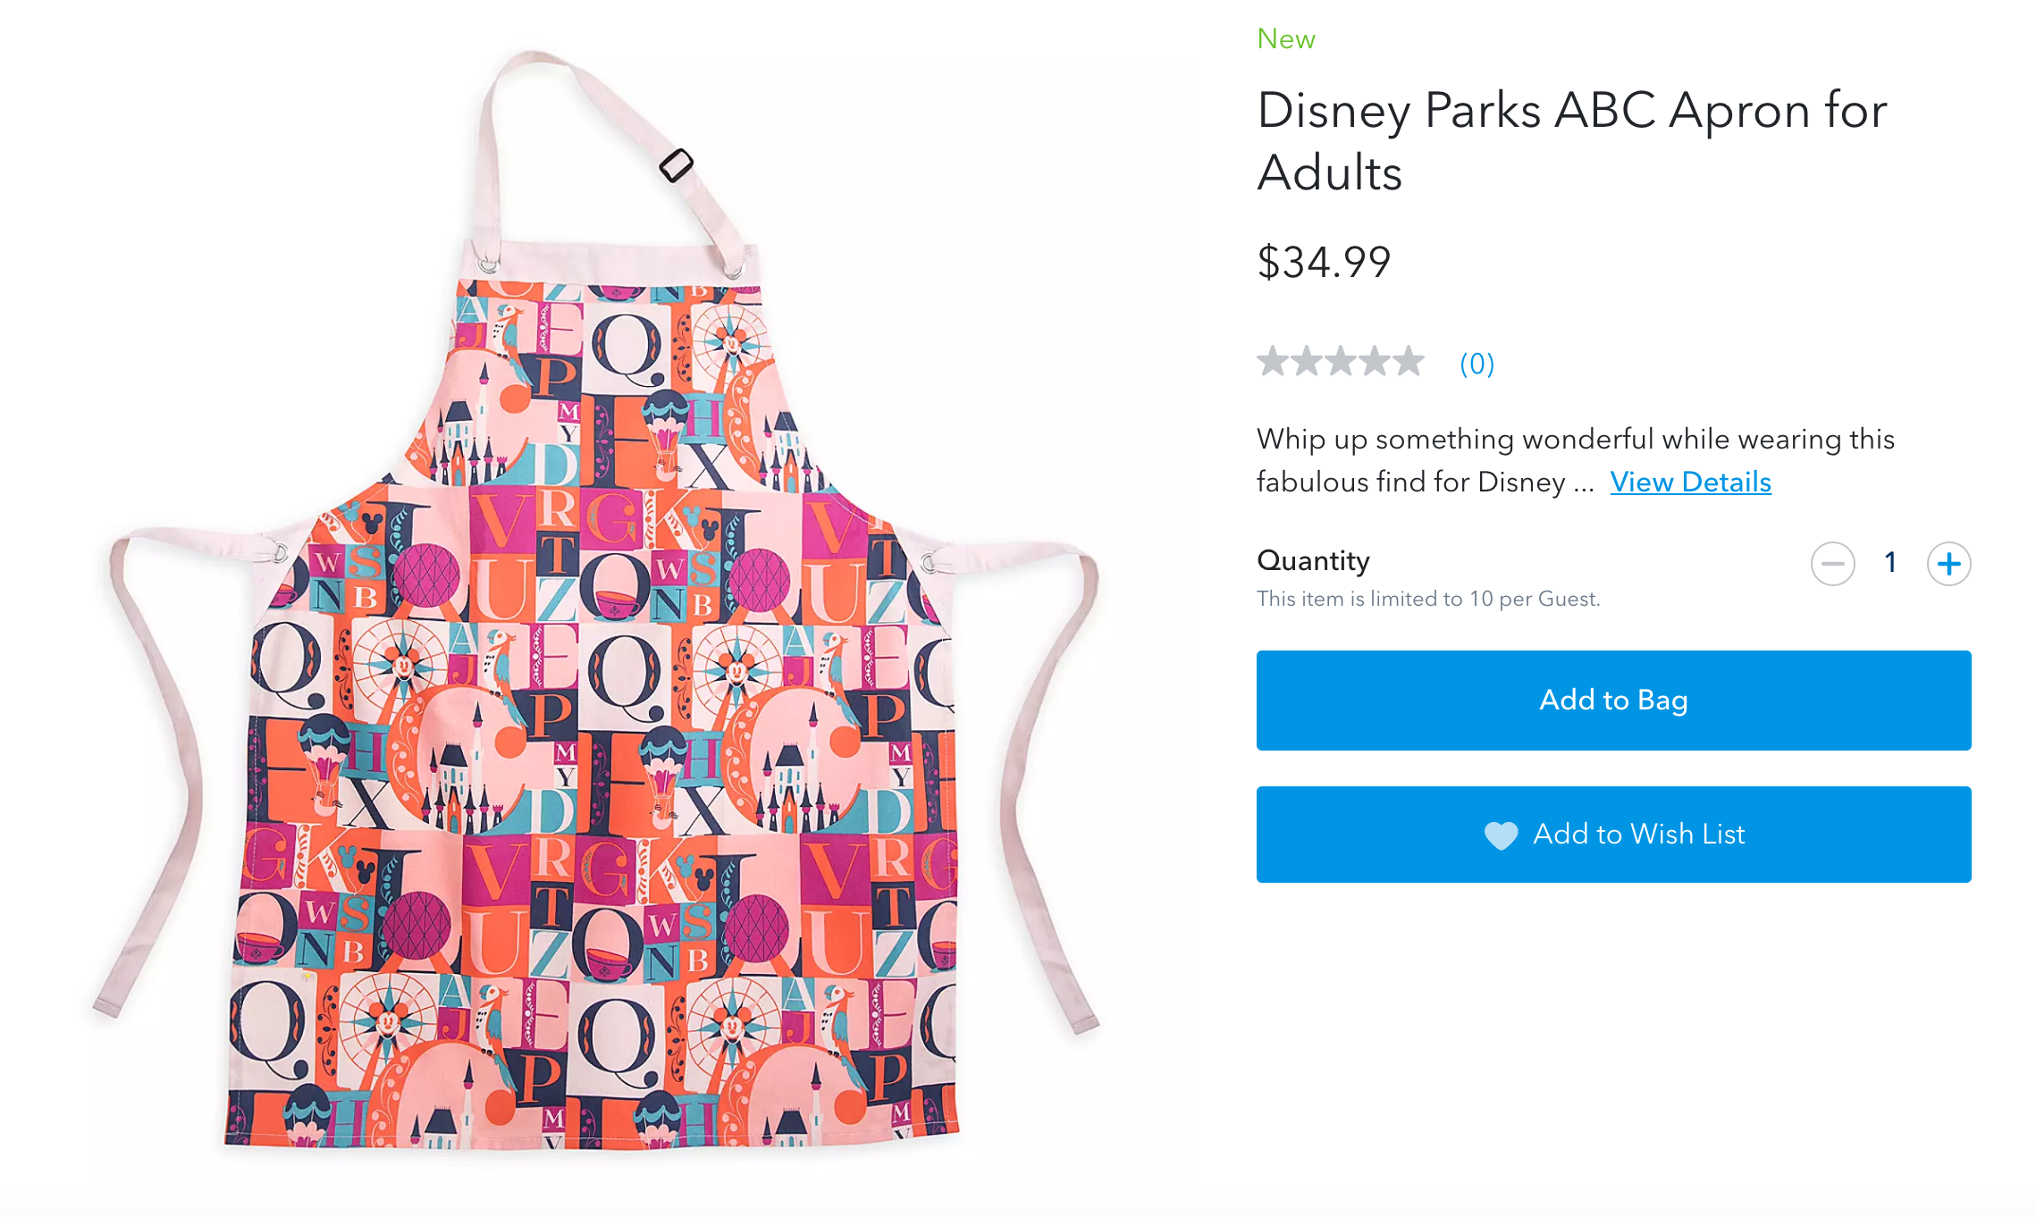Increase quantity with the plus icon
This screenshot has width=2036, height=1217.
pos(1948,564)
